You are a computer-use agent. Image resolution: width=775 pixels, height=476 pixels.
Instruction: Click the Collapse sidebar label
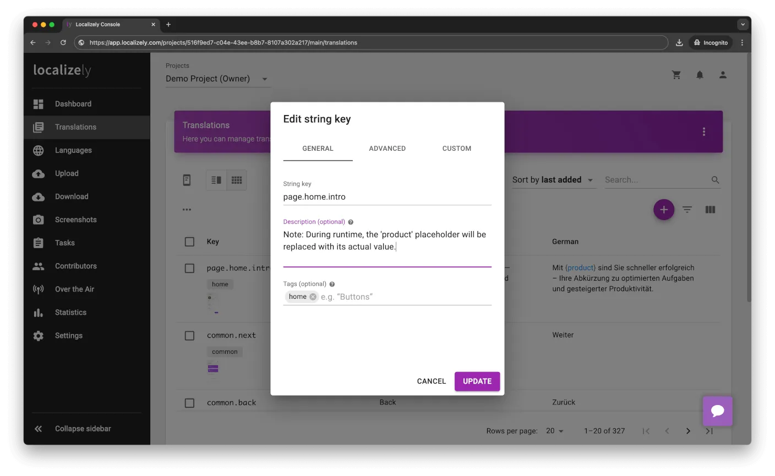(x=83, y=429)
